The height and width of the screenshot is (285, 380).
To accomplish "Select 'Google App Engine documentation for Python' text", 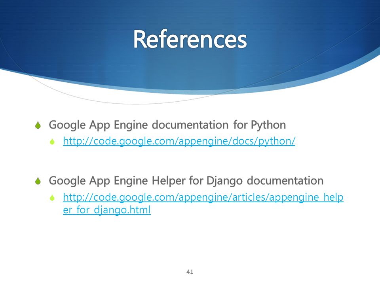I will coord(167,125).
